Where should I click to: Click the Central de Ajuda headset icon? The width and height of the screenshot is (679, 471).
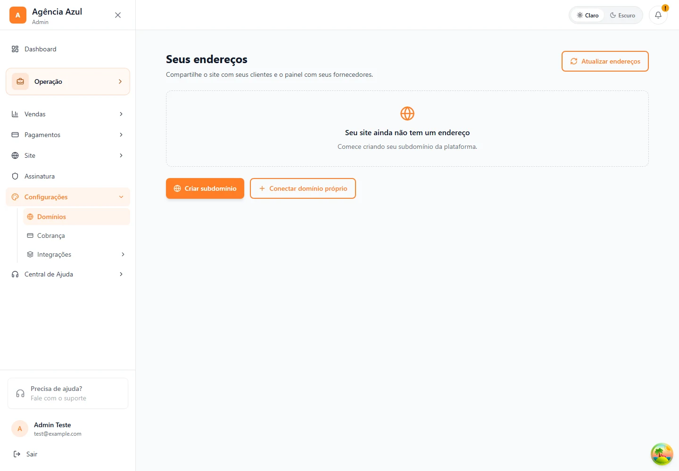pos(15,274)
